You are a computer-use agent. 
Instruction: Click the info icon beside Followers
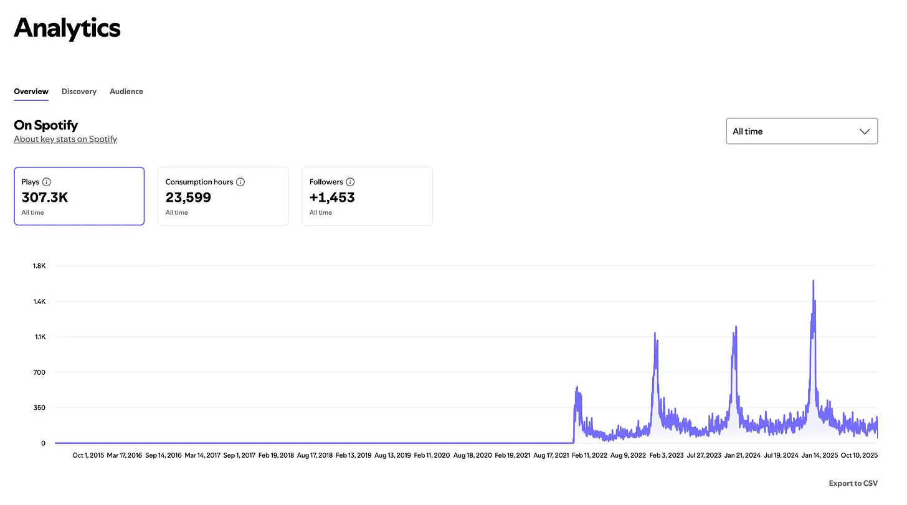(350, 182)
